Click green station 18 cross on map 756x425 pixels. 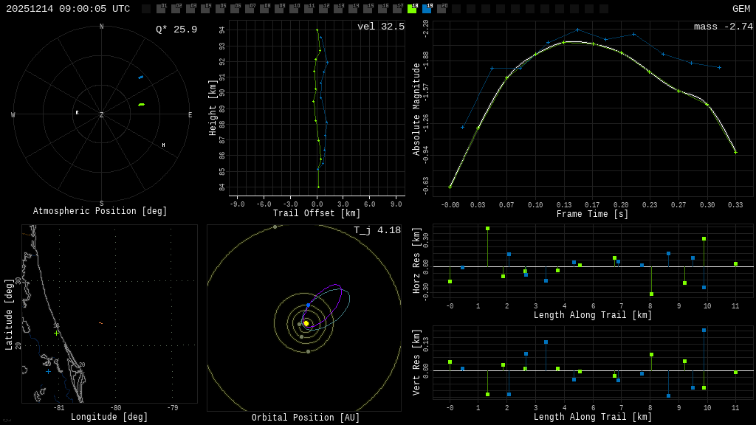point(56,333)
